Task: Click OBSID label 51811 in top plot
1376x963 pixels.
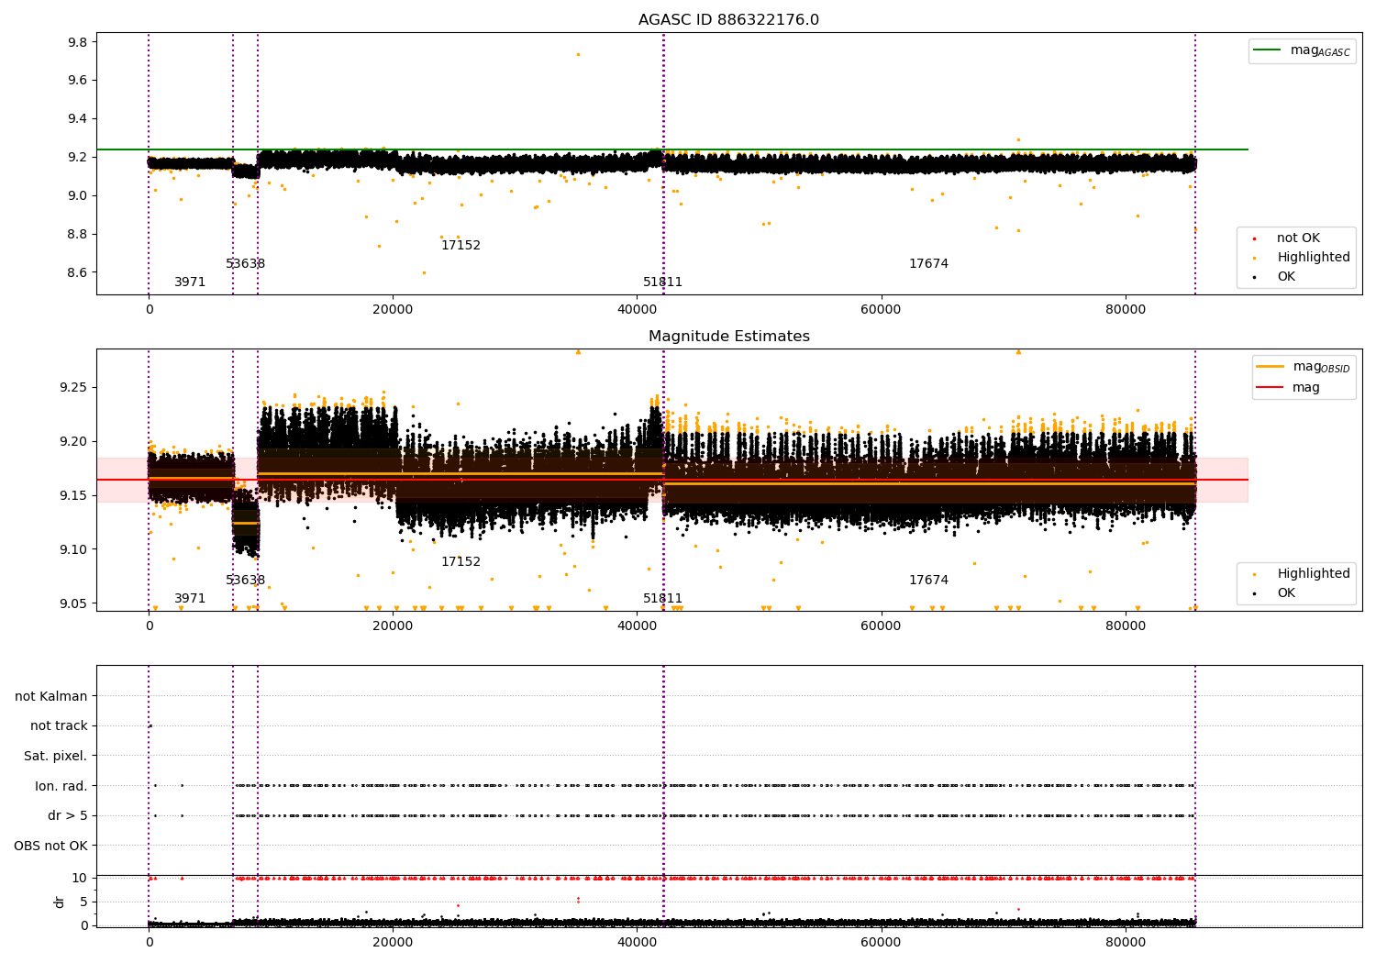Action: pos(662,282)
